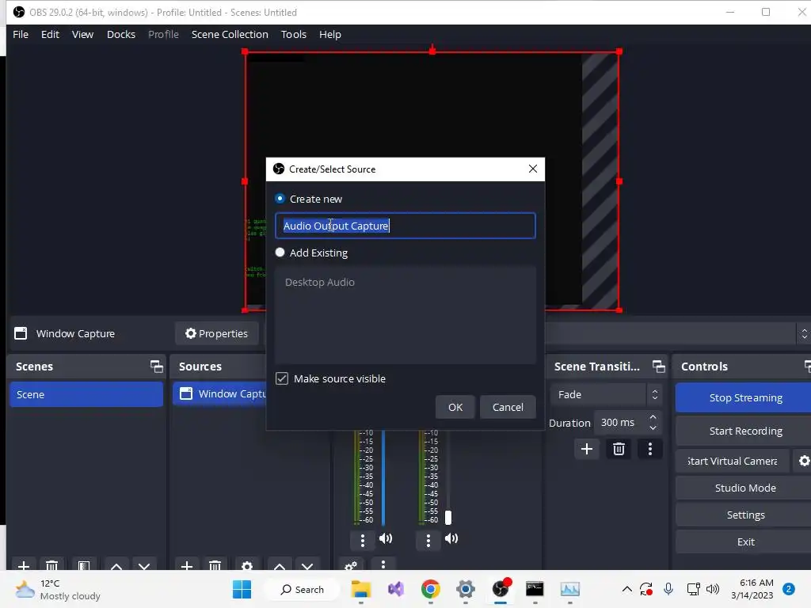
Task: Select the Window Capture source in Sources
Action: click(x=220, y=394)
